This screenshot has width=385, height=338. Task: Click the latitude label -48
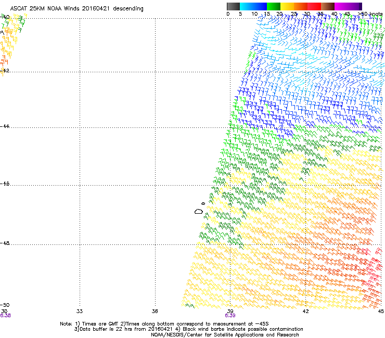5,243
